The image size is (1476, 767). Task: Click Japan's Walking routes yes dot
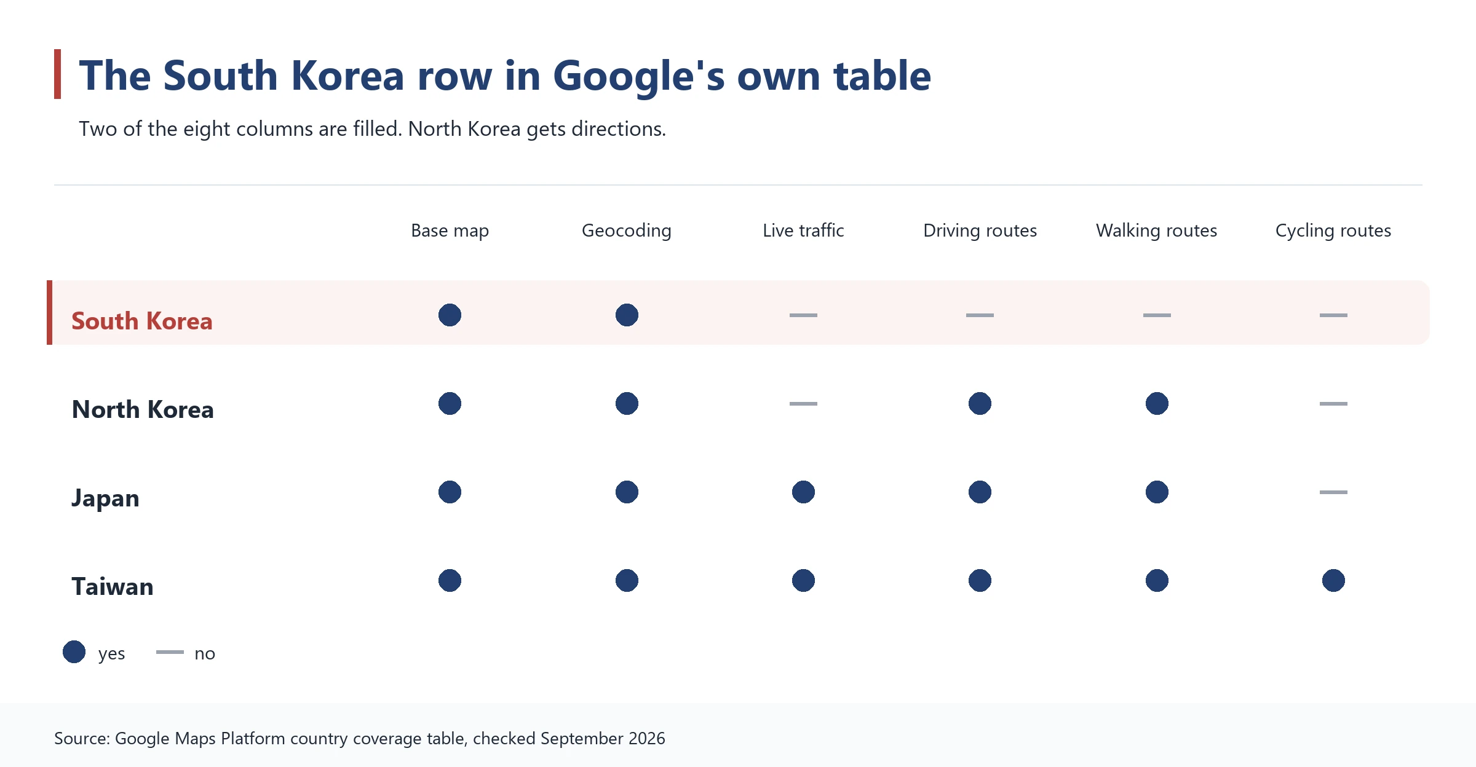click(x=1157, y=492)
